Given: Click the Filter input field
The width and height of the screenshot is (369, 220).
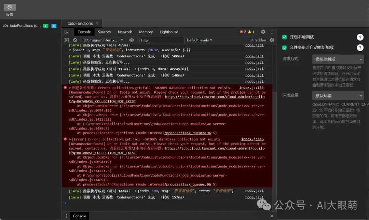Looking at the screenshot, I should [x=161, y=40].
